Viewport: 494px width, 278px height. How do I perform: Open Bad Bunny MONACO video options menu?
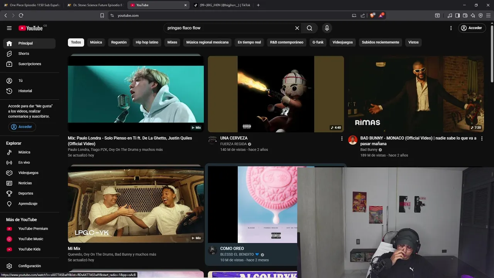482,138
